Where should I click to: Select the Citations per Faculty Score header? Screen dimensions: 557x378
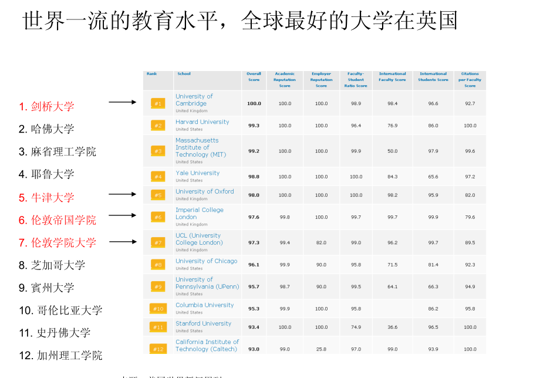[x=470, y=80]
